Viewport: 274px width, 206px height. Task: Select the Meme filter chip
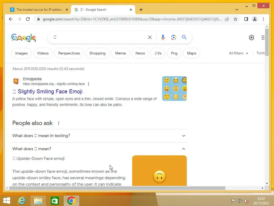[x=120, y=53]
